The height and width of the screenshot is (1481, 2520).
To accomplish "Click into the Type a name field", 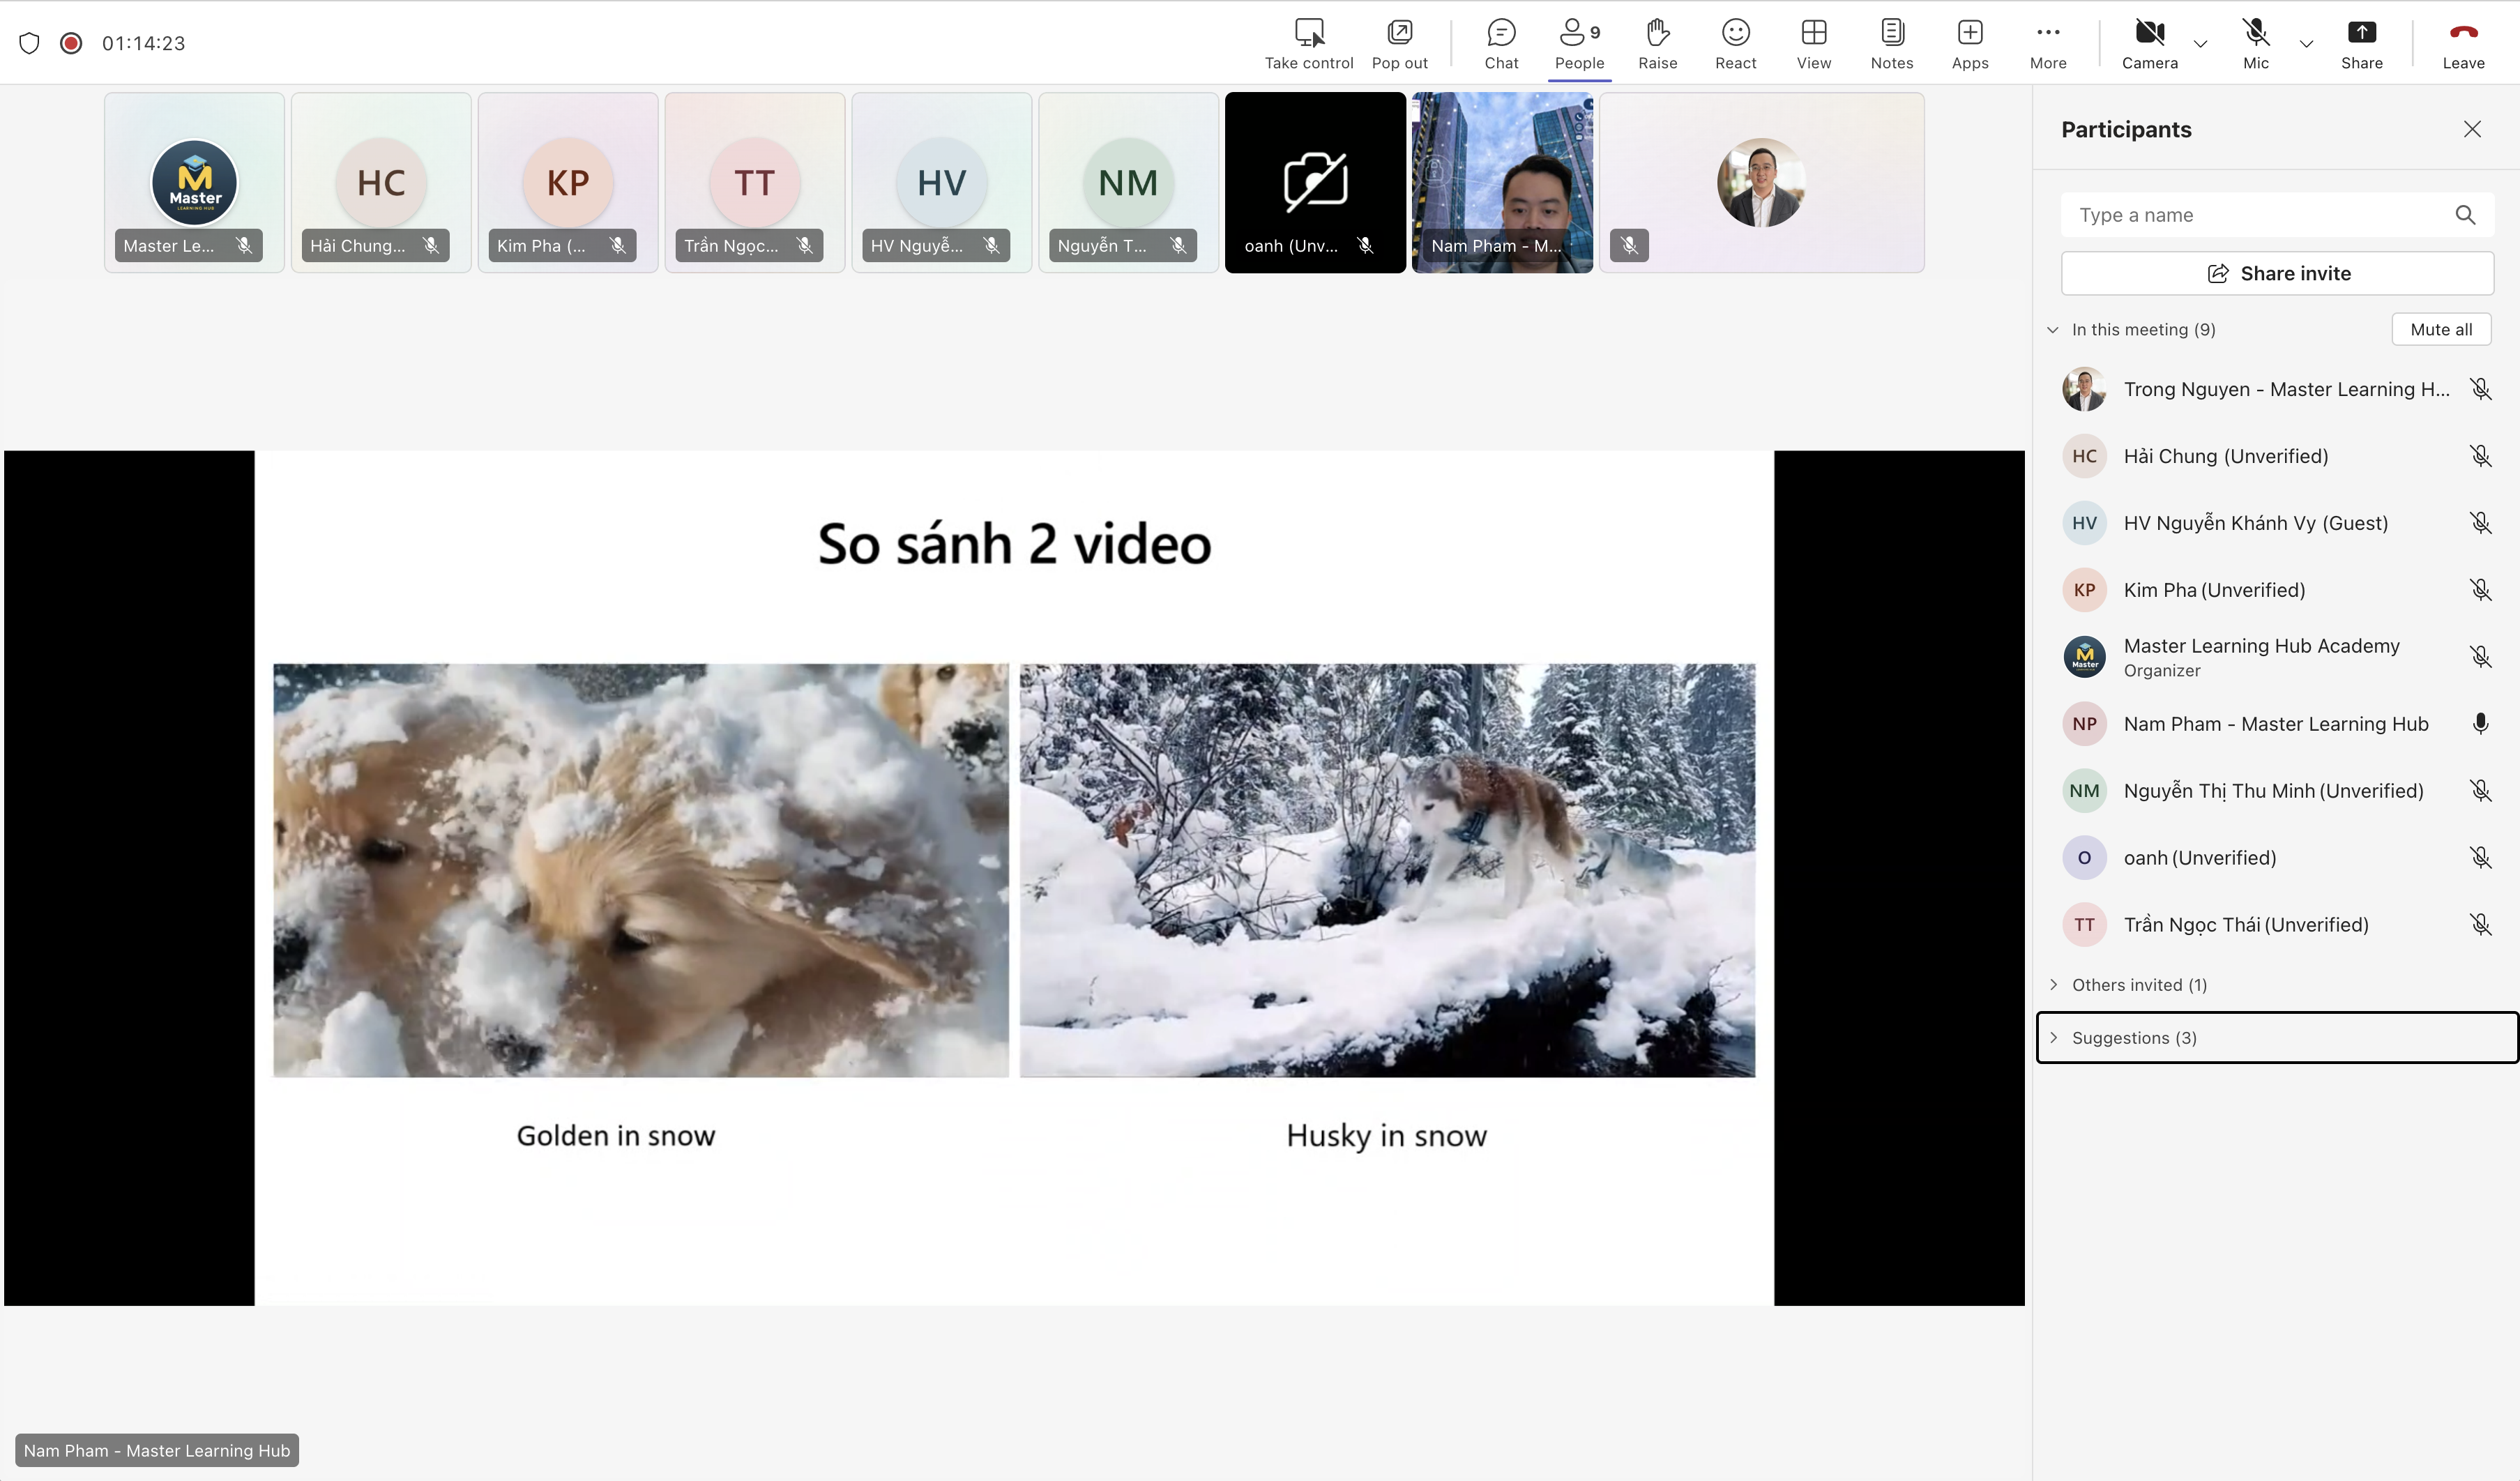I will [x=2250, y=215].
